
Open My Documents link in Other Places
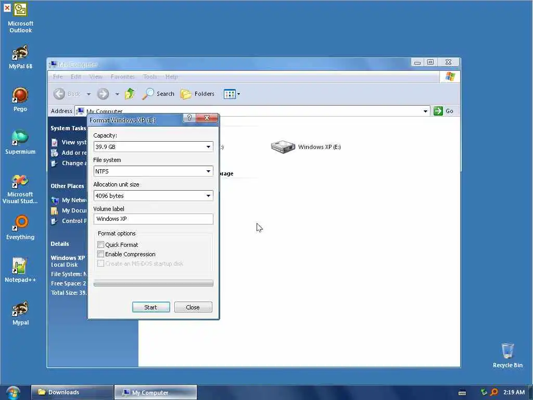[69, 210]
